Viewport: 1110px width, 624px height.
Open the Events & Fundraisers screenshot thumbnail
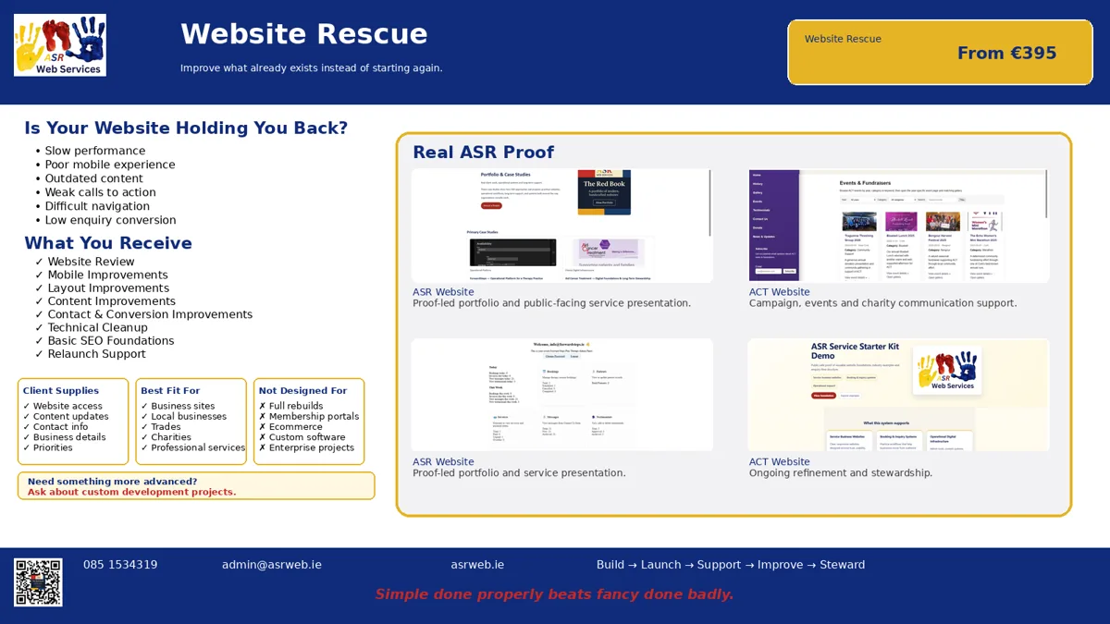[899, 226]
